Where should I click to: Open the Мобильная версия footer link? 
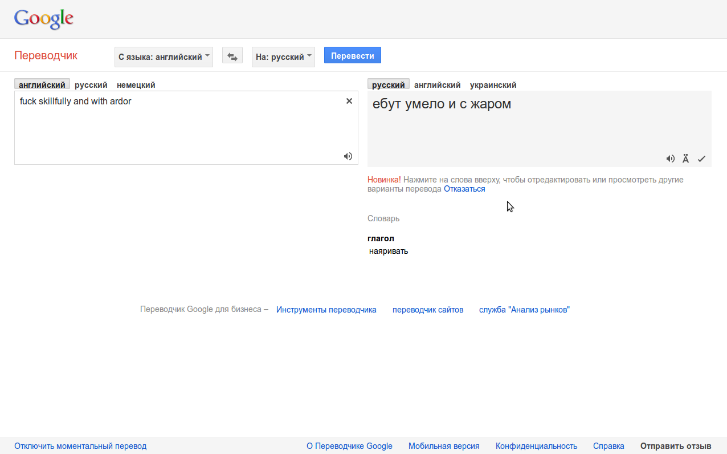click(x=444, y=446)
